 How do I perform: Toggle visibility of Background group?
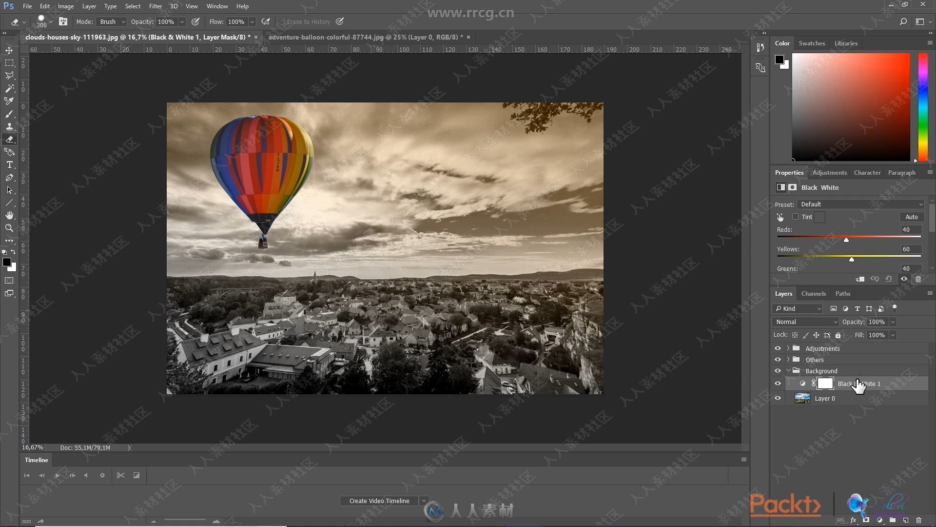coord(778,371)
